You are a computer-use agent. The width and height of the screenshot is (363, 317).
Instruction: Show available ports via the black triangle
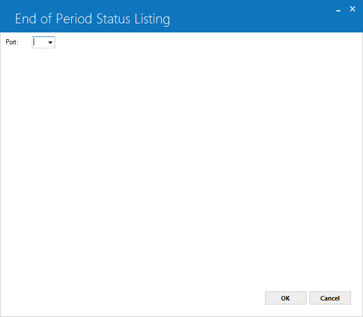pyautogui.click(x=50, y=43)
